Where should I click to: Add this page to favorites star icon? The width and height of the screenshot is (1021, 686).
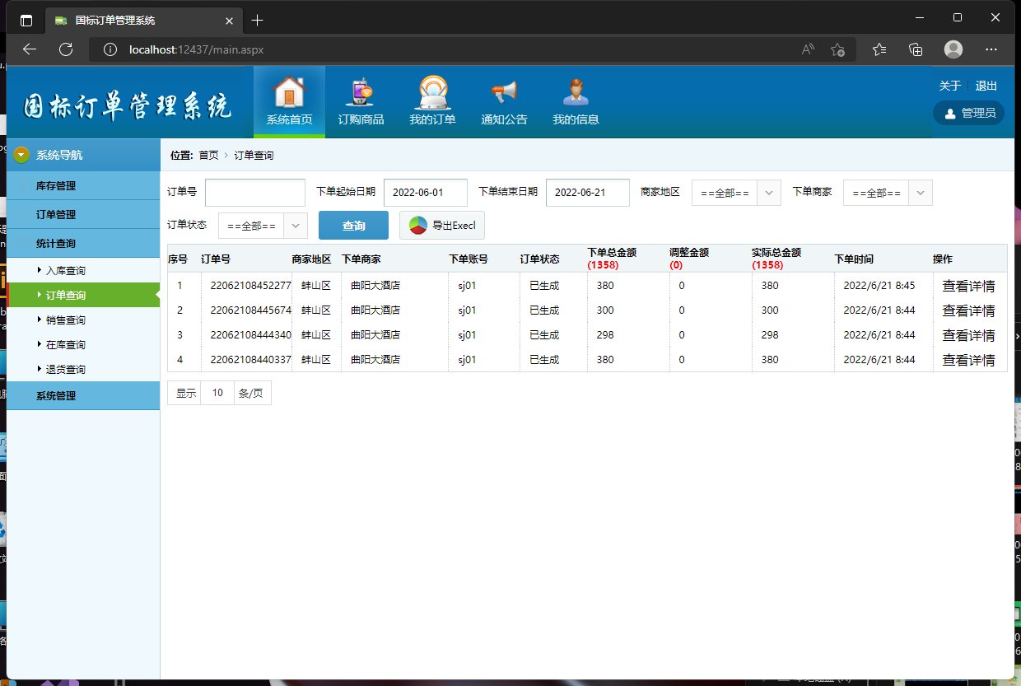pos(837,49)
